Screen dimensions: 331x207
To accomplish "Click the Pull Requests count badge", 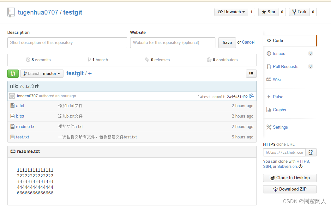I will pyautogui.click(x=310, y=66).
